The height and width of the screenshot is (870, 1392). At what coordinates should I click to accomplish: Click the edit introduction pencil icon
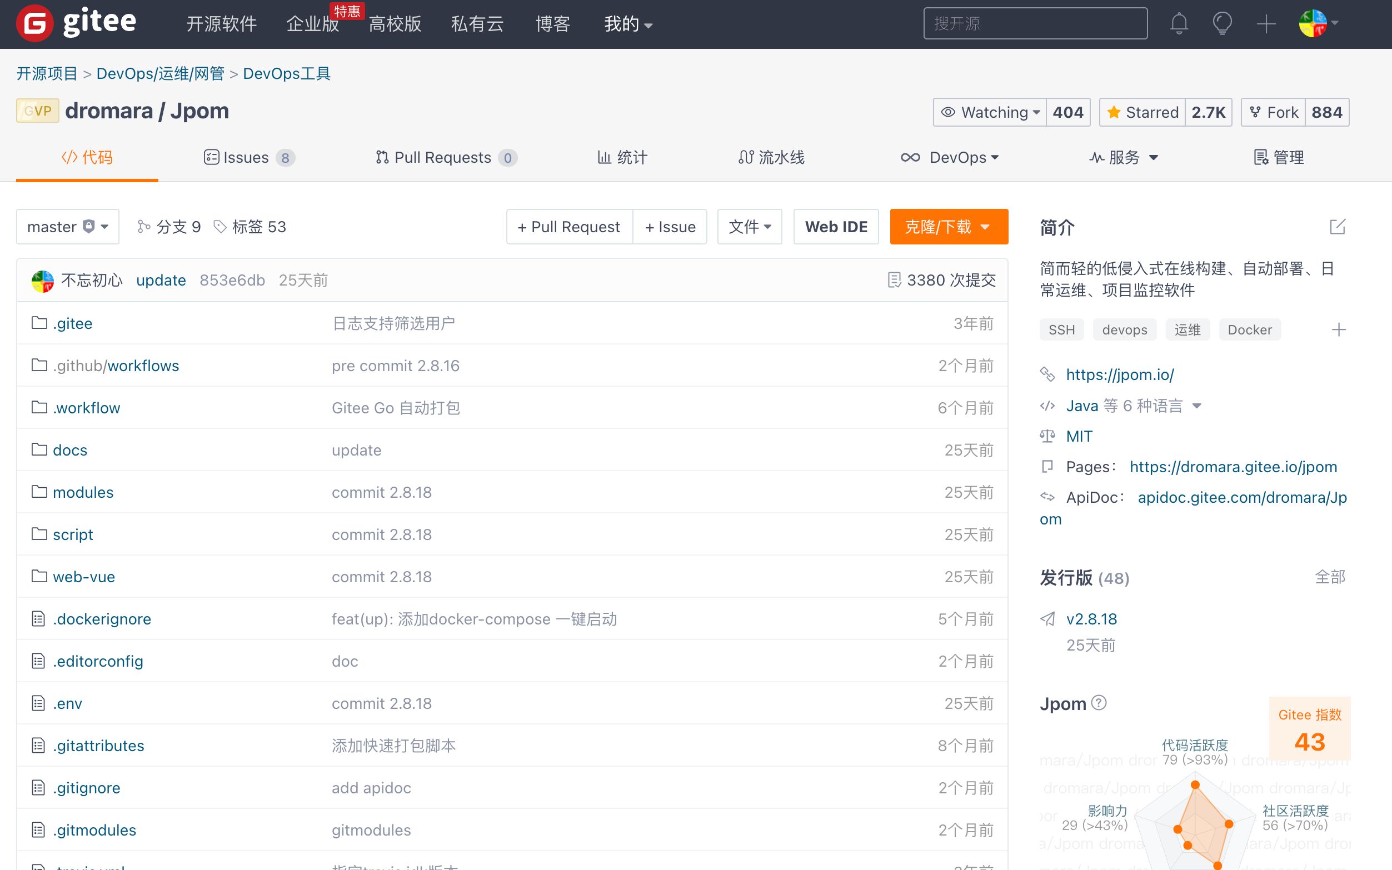coord(1338,227)
